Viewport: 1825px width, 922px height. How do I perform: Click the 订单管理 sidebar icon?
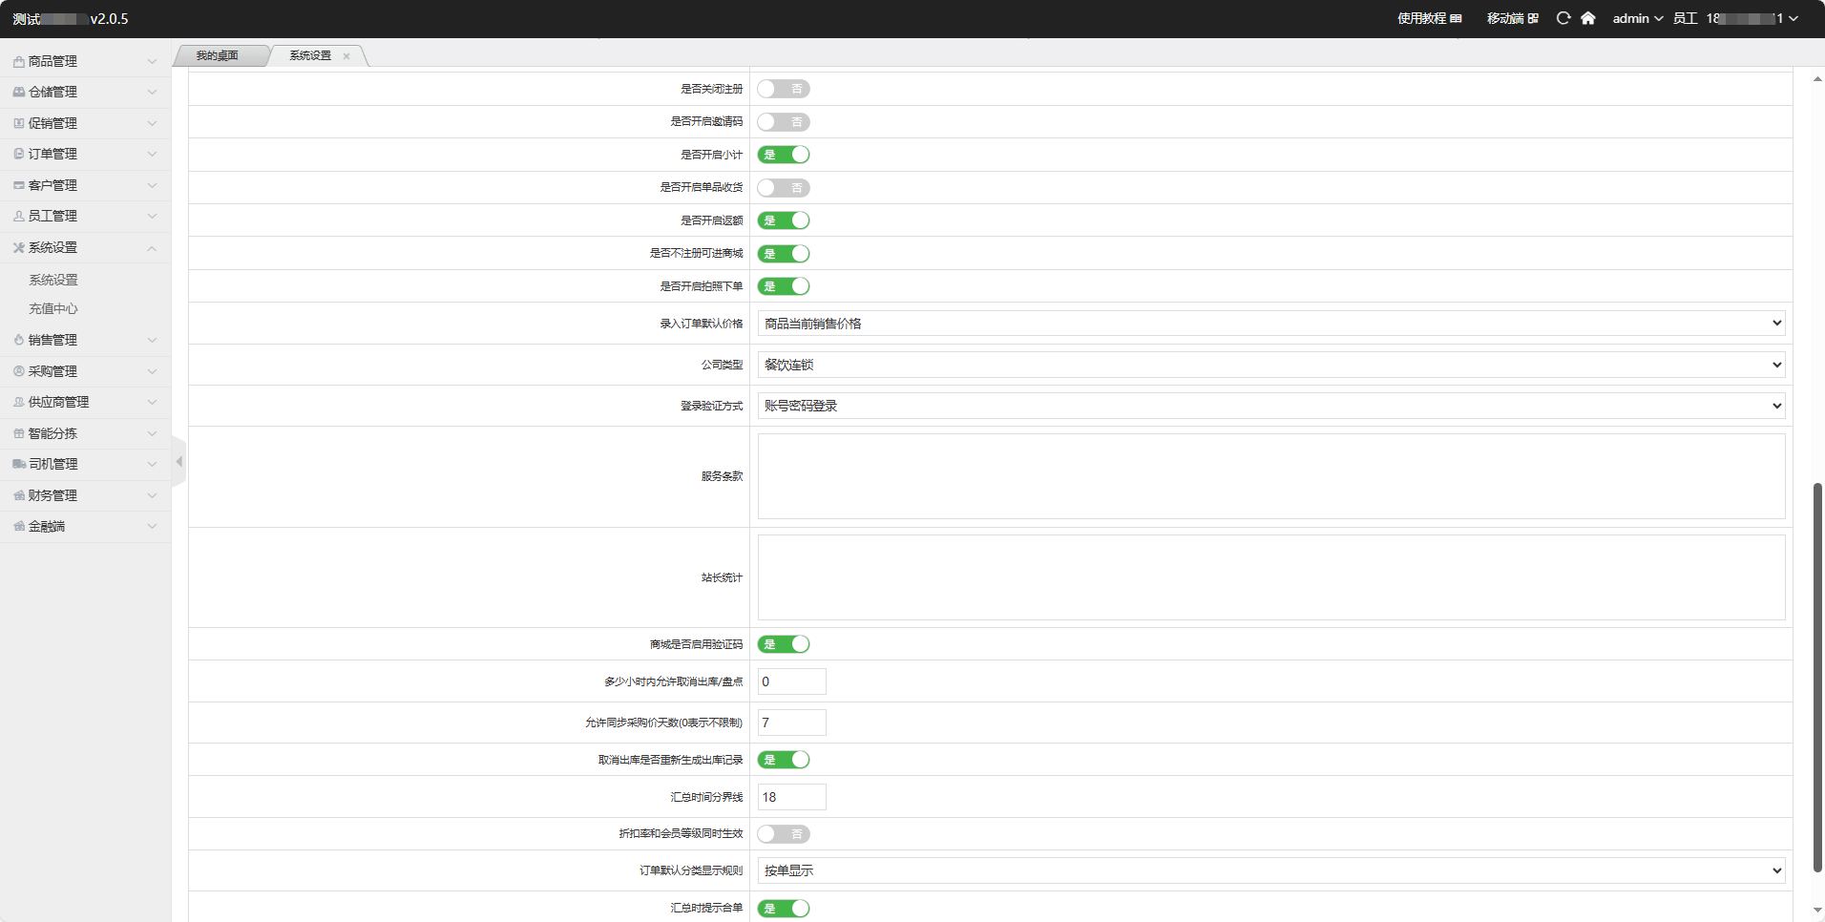18,154
